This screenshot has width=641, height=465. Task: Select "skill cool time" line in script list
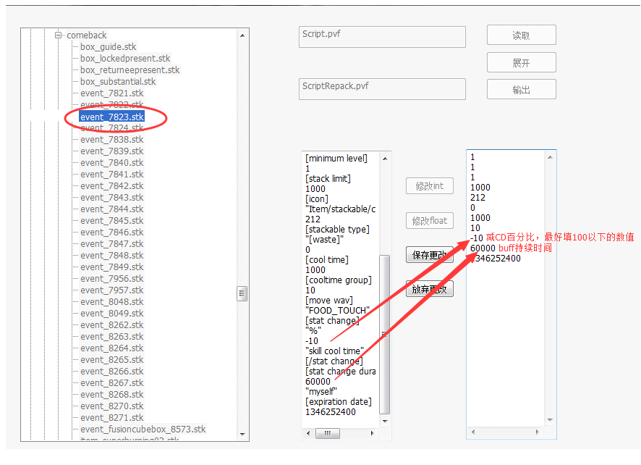pos(334,351)
